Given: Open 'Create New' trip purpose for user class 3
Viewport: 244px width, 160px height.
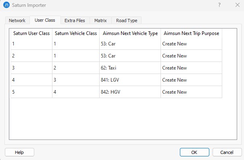Looking at the screenshot, I should tap(192, 68).
